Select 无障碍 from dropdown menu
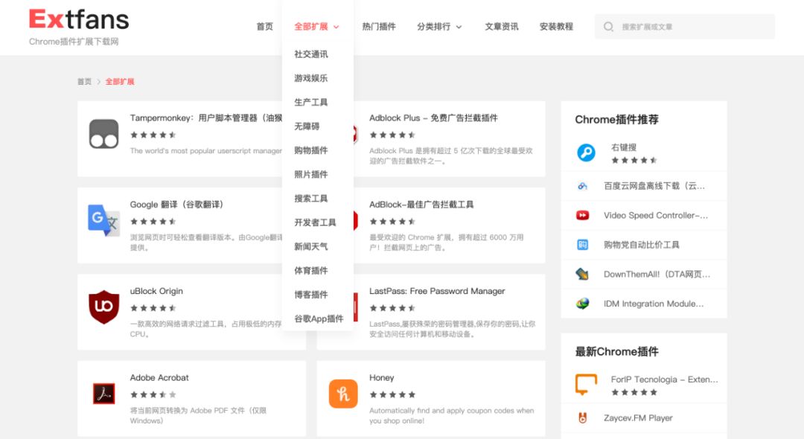 tap(307, 126)
